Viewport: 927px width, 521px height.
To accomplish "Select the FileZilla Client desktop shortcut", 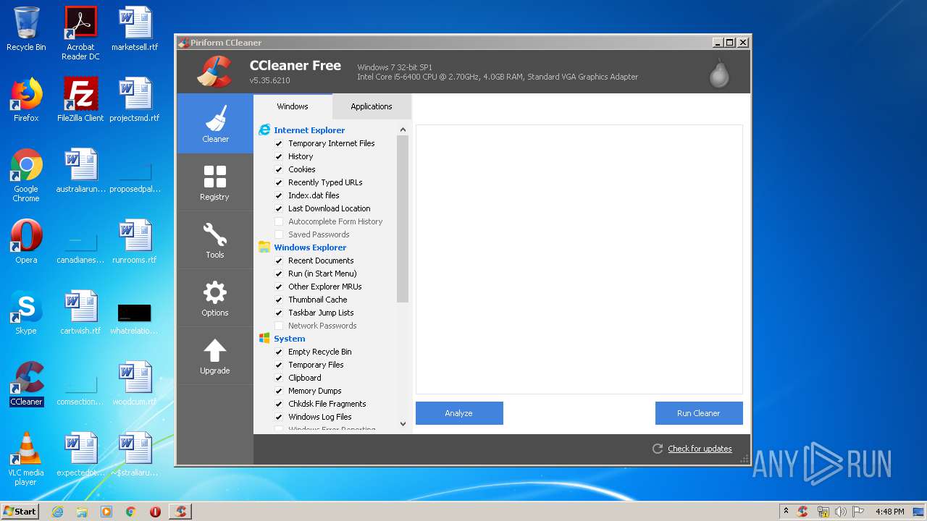I will 80,101.
